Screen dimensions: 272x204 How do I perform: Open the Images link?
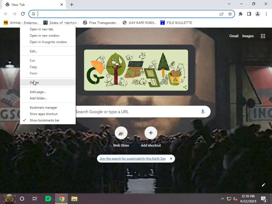point(248,36)
